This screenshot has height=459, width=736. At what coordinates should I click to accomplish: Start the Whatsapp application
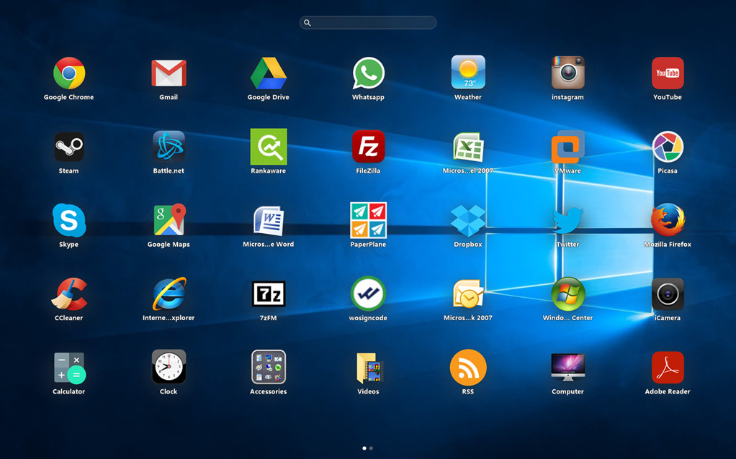[368, 73]
